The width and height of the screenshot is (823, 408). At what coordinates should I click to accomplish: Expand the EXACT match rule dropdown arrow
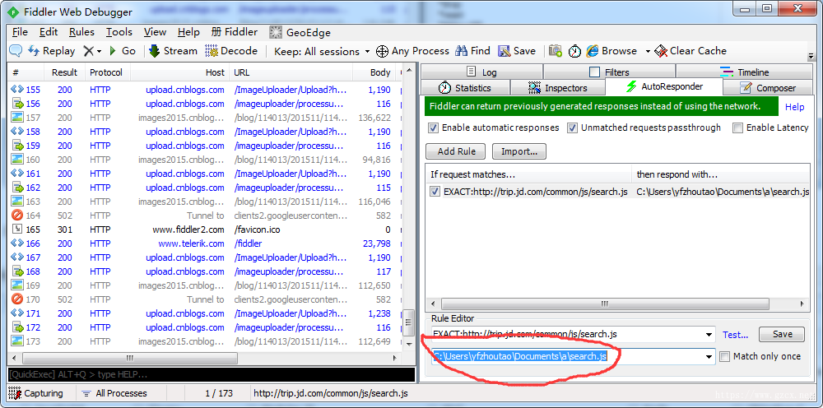pos(709,335)
